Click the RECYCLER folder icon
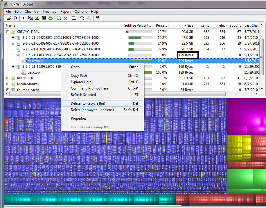266x208 pixels. point(13,78)
